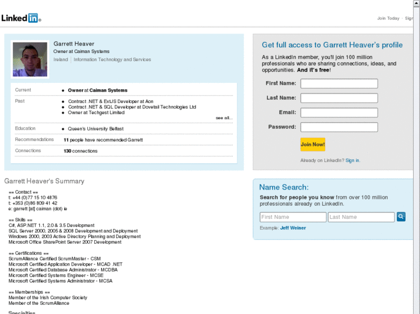Click the Name Search magnifier button
The height and width of the screenshot is (314, 420).
[401, 217]
